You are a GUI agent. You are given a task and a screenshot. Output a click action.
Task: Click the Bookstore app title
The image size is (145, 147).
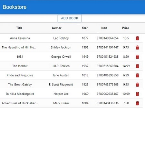(x=15, y=7)
